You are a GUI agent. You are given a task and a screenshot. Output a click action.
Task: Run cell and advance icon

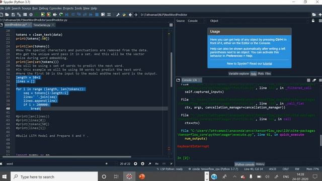[x=49, y=15]
